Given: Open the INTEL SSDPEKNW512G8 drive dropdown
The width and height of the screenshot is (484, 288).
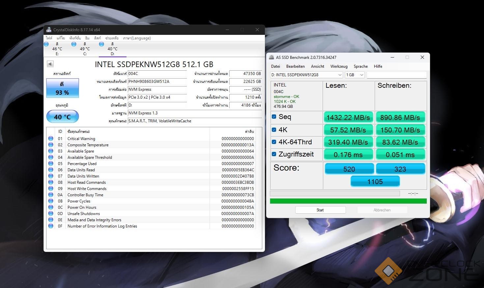Looking at the screenshot, I should [306, 75].
